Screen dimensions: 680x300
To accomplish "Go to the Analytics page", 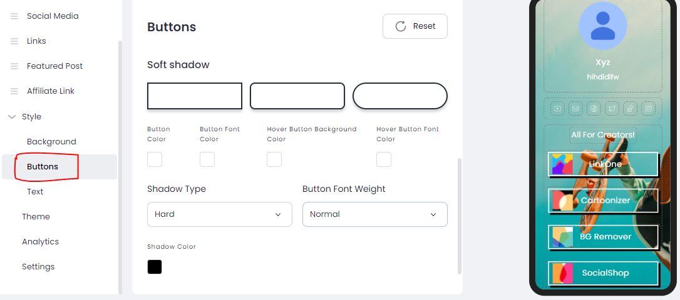I will 40,242.
